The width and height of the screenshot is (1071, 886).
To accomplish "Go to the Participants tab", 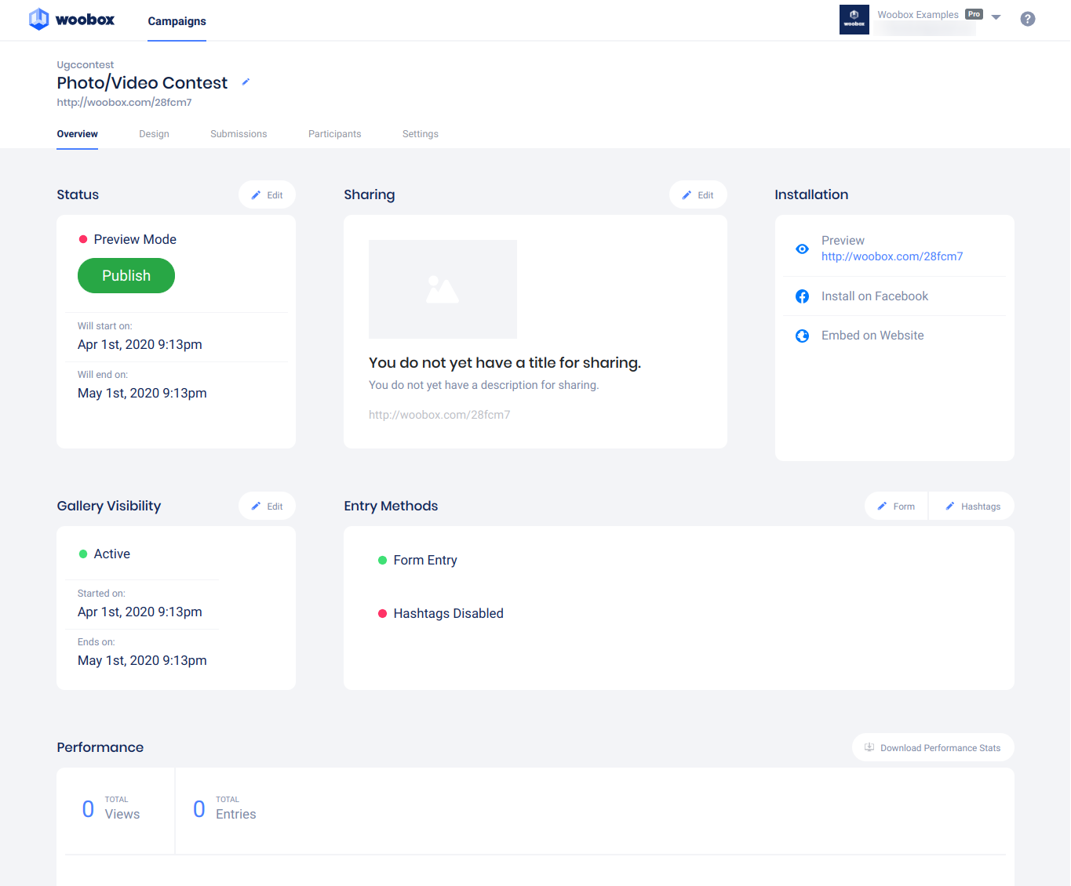I will [334, 134].
